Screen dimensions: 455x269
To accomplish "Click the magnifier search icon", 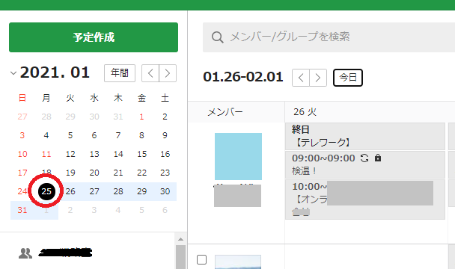I will 217,37.
